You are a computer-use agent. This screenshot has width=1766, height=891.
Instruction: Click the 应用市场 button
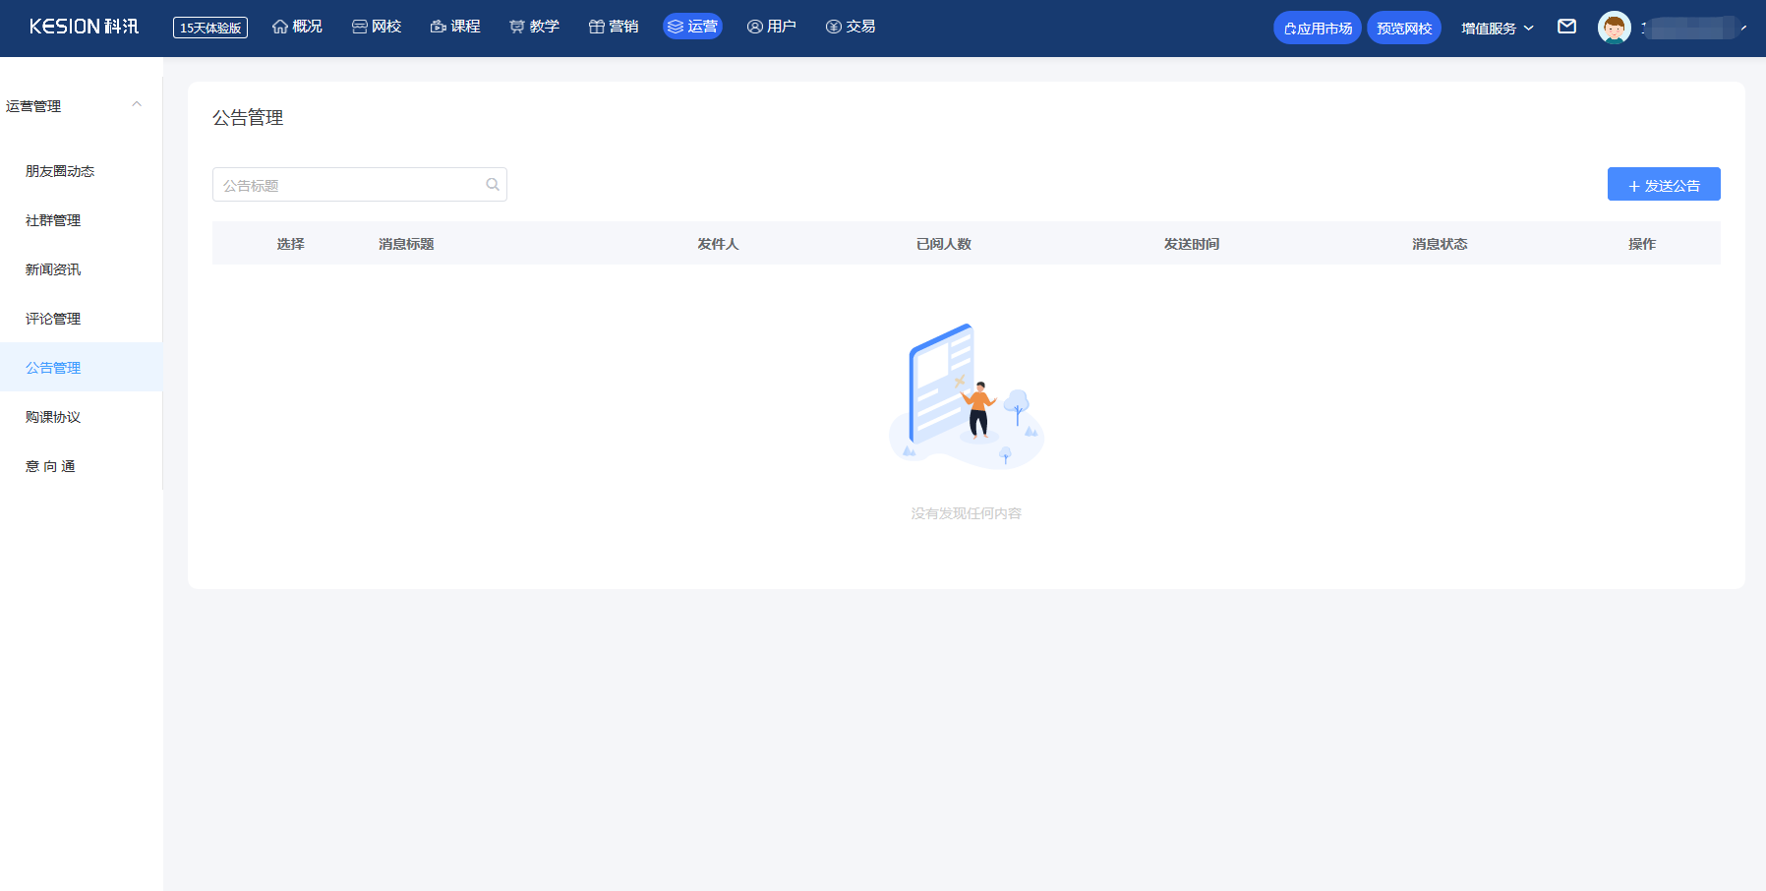coord(1318,28)
